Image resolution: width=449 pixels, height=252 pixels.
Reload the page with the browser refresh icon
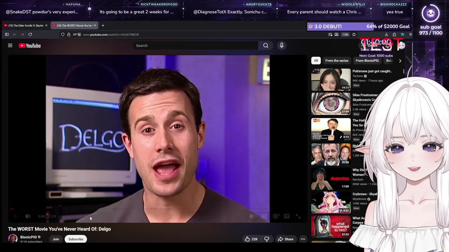(30, 34)
